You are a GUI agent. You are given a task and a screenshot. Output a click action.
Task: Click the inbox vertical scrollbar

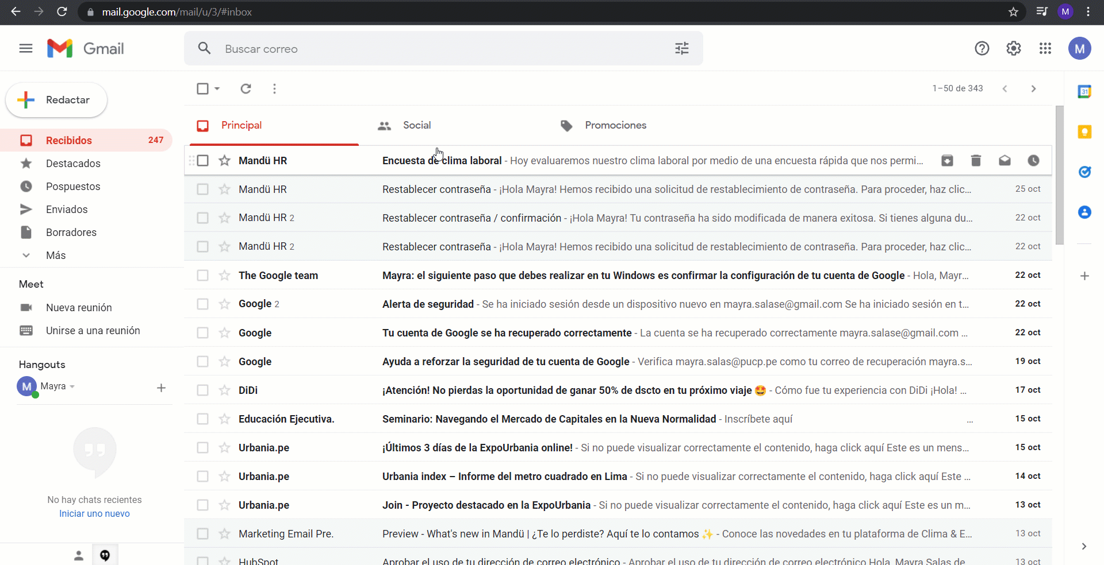point(1060,175)
